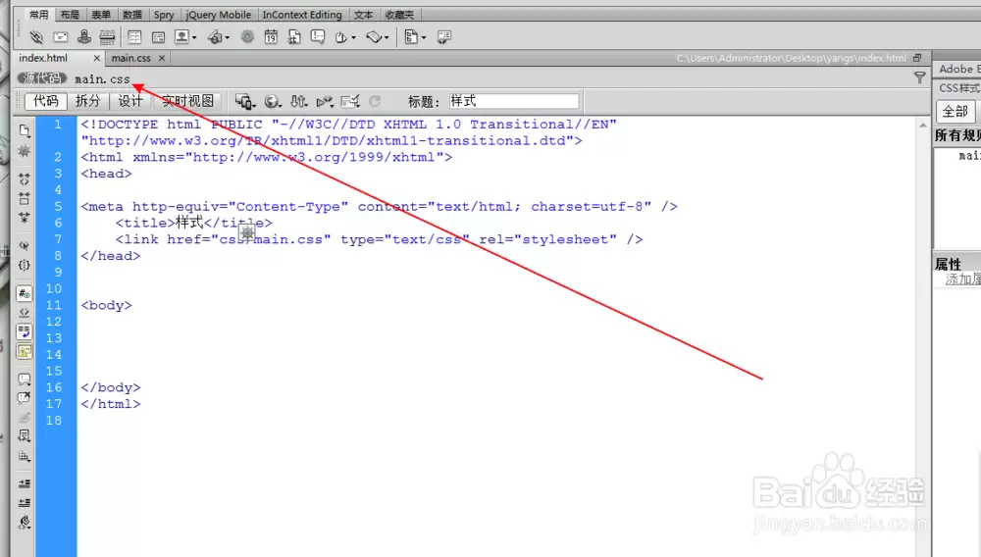981x557 pixels.
Task: Show the Code Navigator
Action: pyautogui.click(x=25, y=151)
